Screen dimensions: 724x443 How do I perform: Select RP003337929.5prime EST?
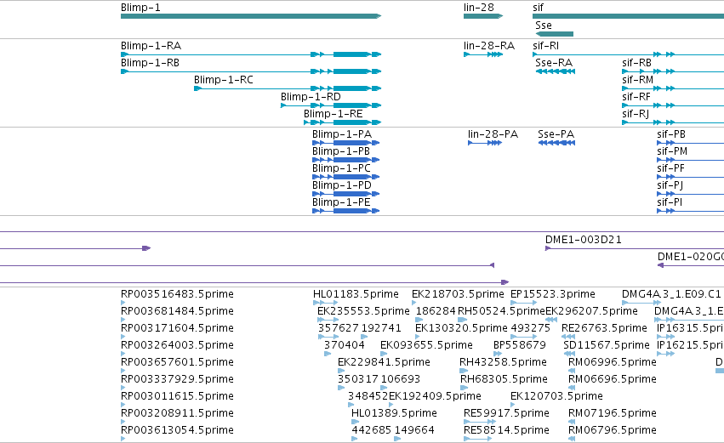(x=123, y=388)
